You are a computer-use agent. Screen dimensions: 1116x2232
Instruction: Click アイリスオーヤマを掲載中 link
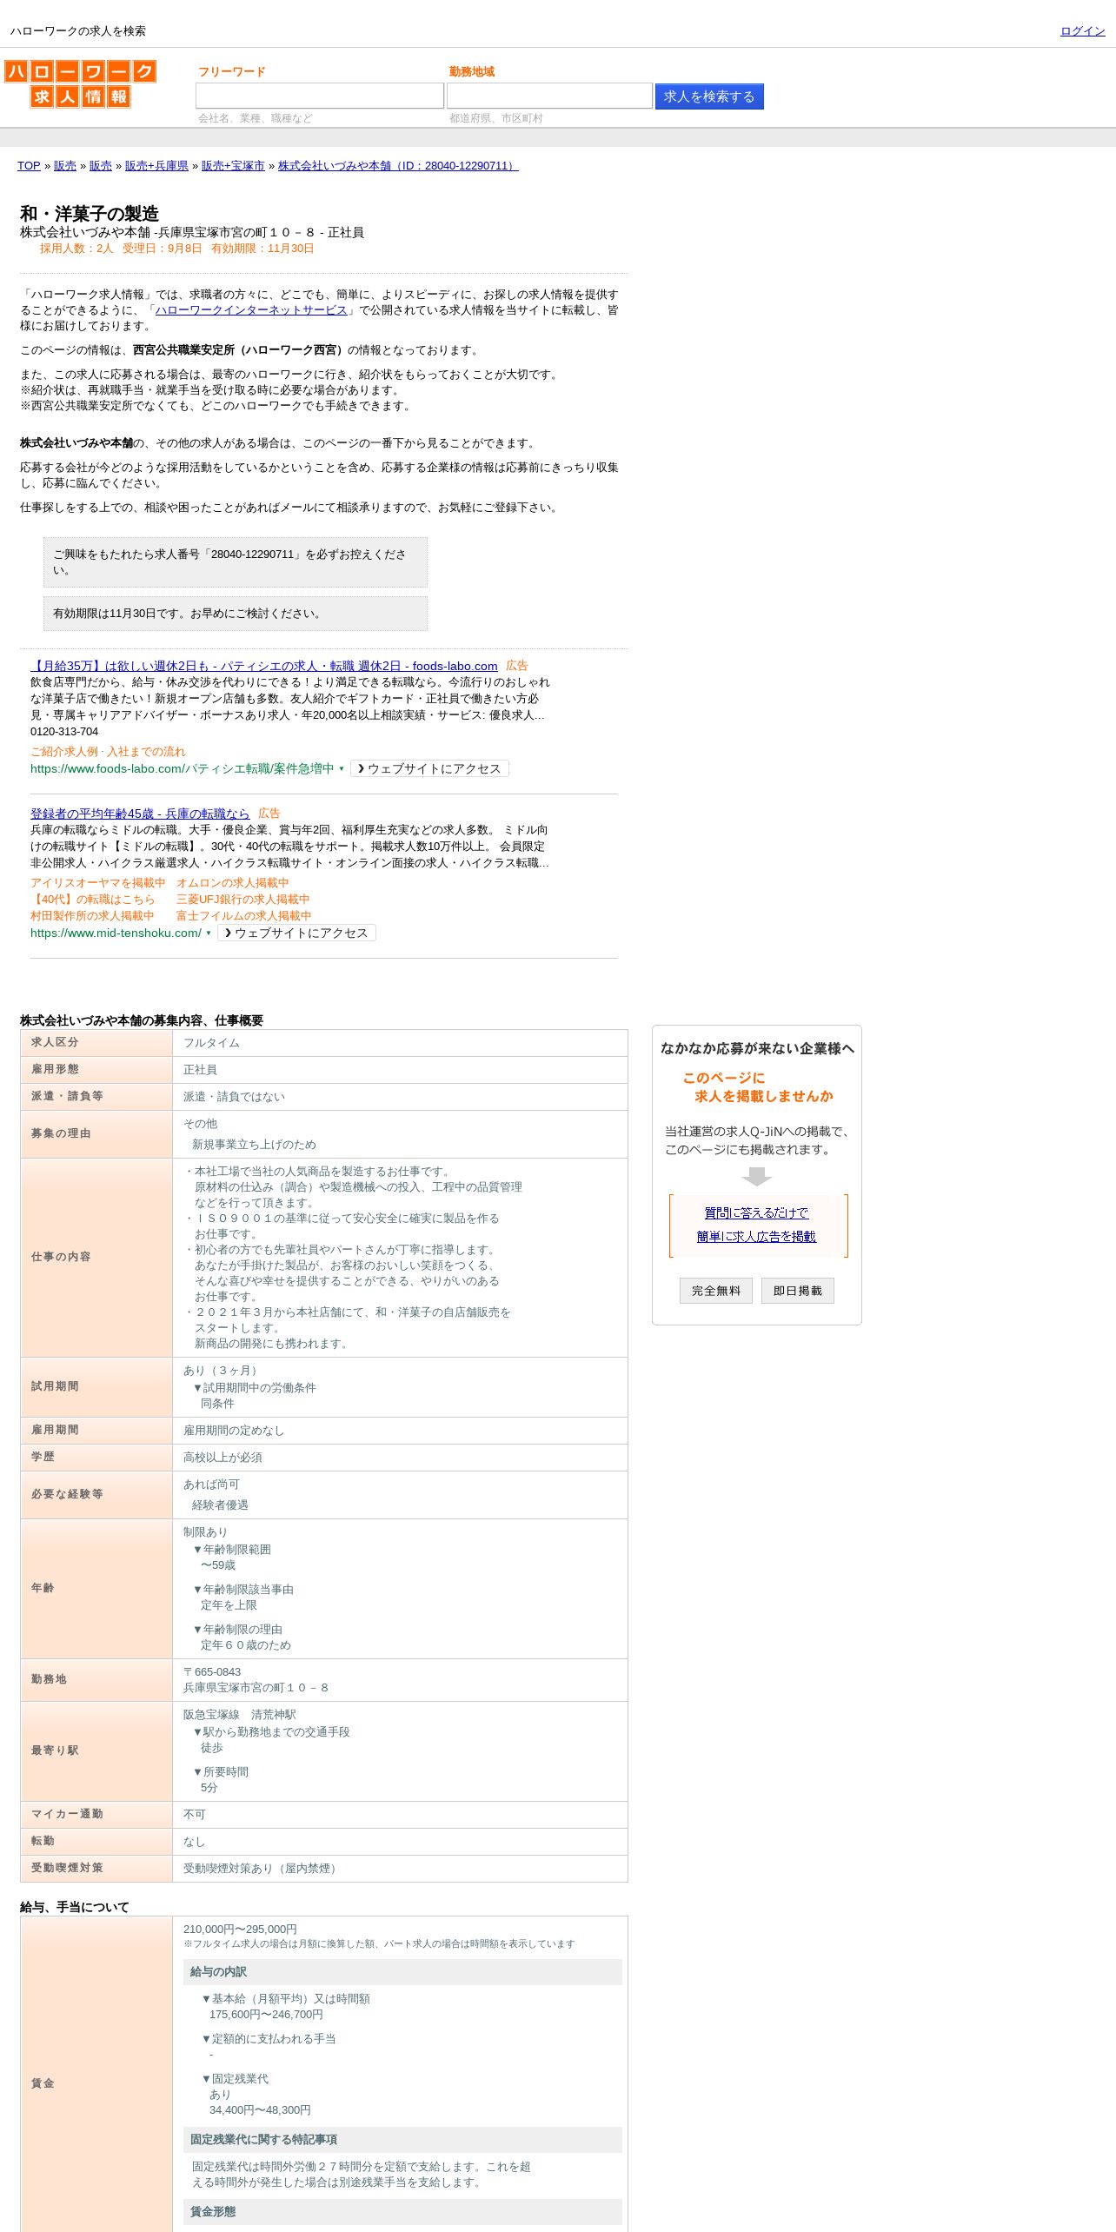[97, 883]
